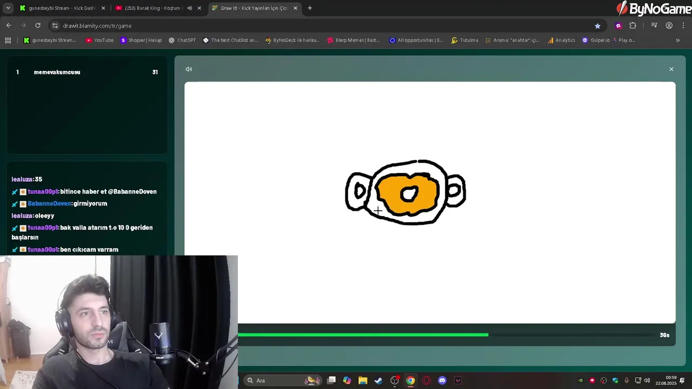This screenshot has width=692, height=389.
Task: Open NVIDIA tray icon
Action: click(581, 380)
